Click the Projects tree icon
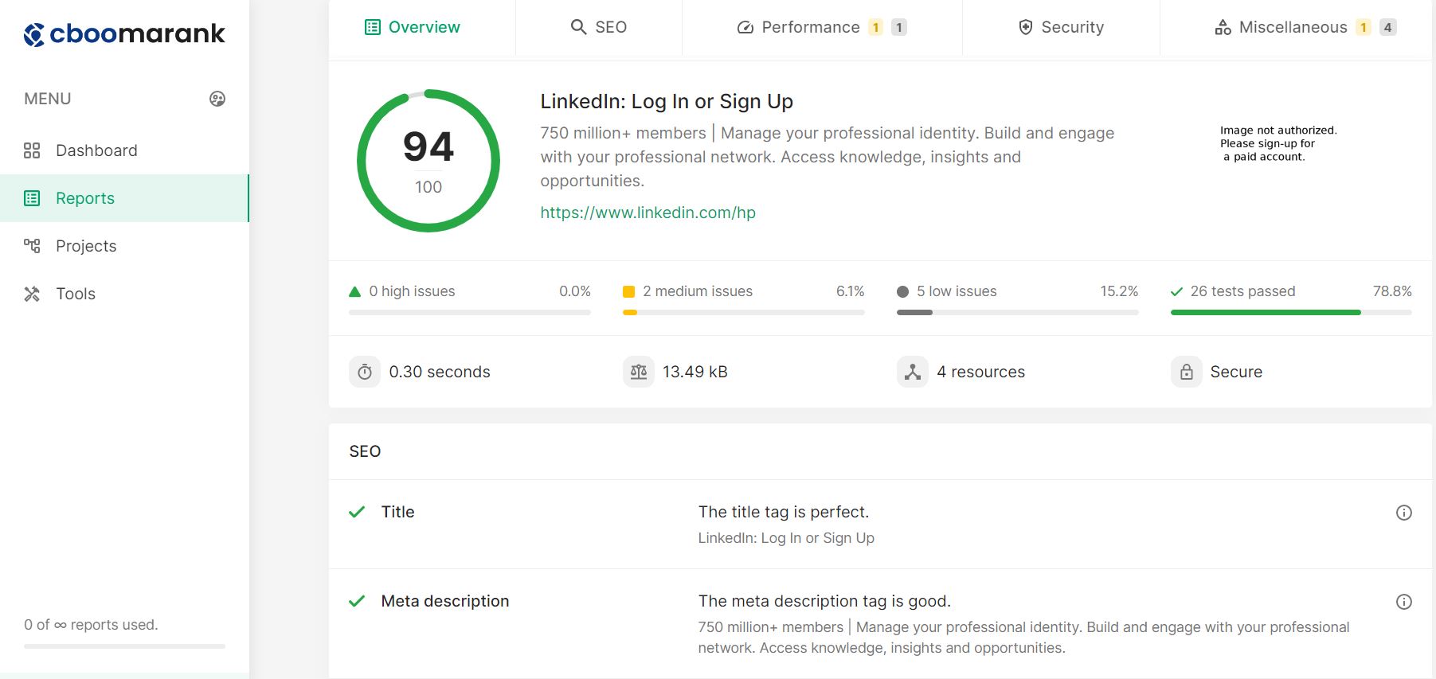This screenshot has height=679, width=1436. [x=32, y=246]
